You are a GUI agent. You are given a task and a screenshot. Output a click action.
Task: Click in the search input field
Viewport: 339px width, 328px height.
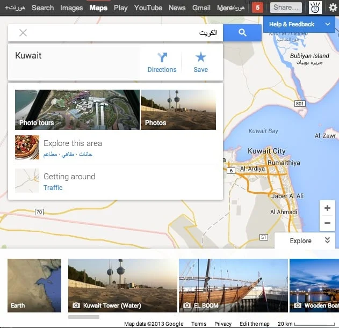[116, 33]
